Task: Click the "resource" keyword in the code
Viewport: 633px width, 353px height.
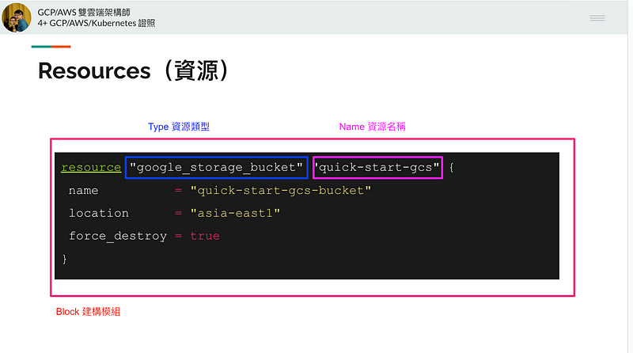Action: [x=91, y=167]
